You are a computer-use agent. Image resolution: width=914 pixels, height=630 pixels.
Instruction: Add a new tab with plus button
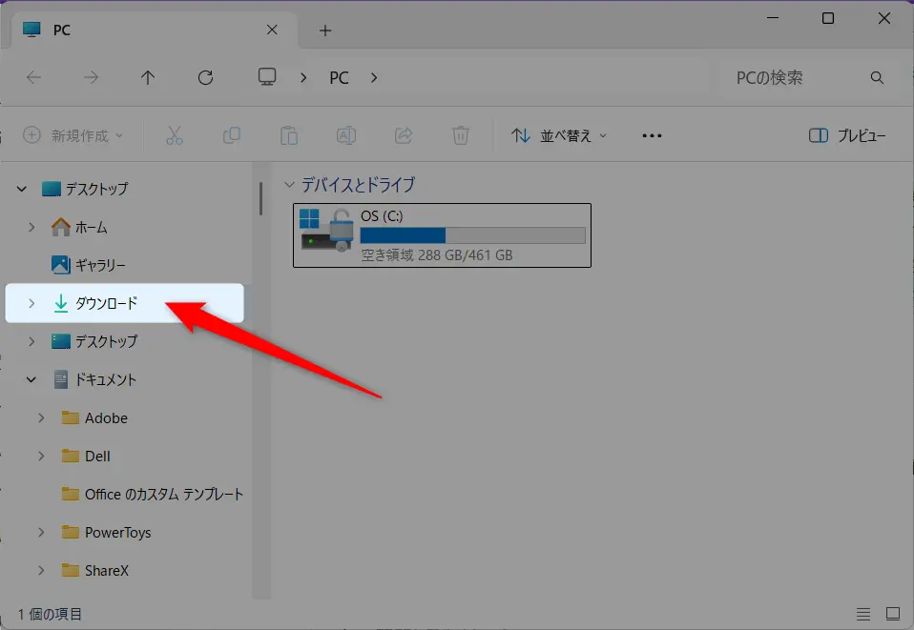(x=325, y=30)
